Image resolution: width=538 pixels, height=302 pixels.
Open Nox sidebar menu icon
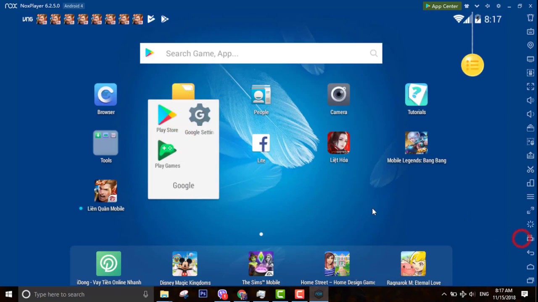(x=530, y=197)
